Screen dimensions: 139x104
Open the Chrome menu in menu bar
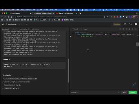click(8, 10)
